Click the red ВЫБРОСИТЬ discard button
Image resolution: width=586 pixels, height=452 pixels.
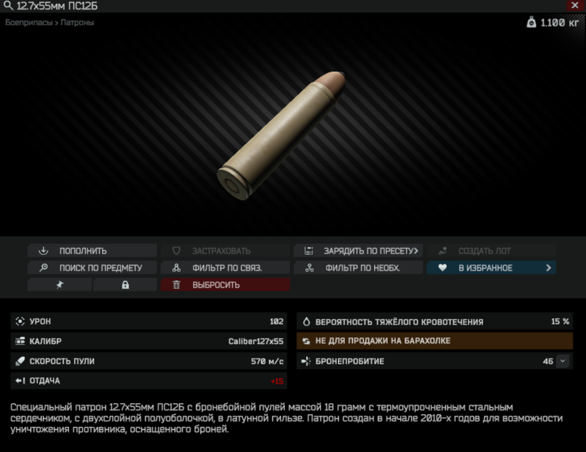(225, 285)
